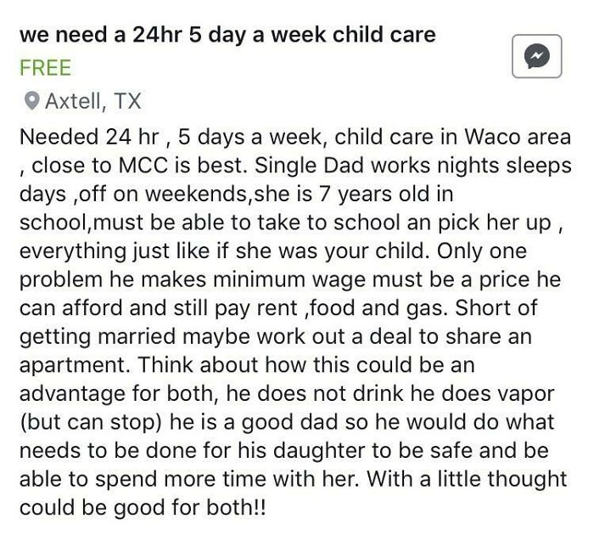Click the lightning bolt inside the Messenger bubble
The height and width of the screenshot is (541, 594).
tap(536, 58)
